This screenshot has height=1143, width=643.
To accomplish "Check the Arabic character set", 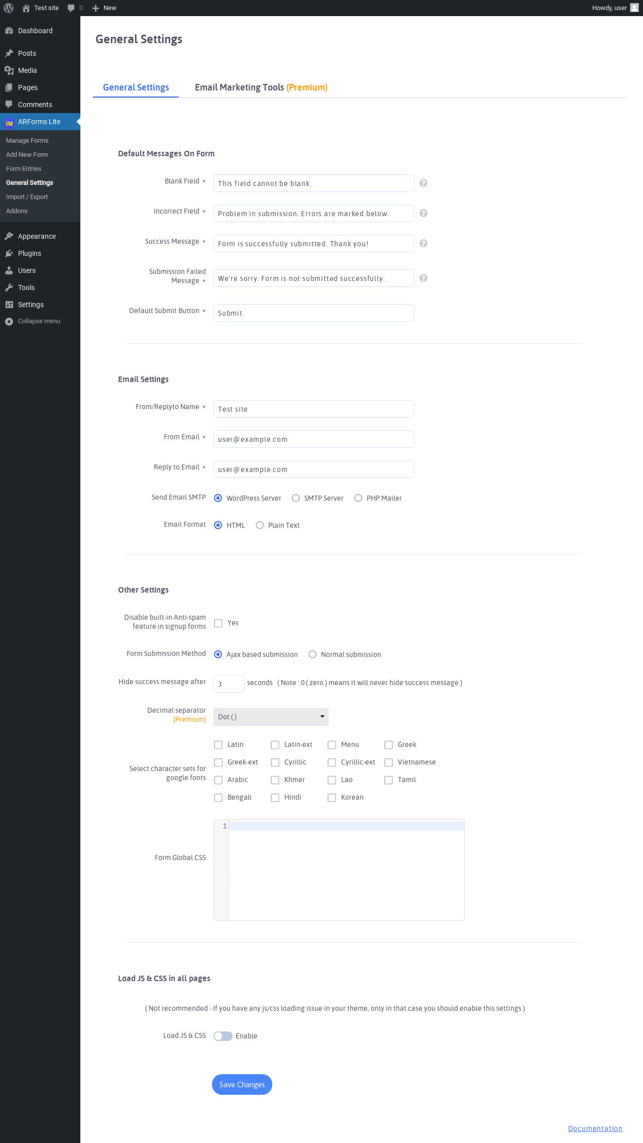I will [x=218, y=780].
